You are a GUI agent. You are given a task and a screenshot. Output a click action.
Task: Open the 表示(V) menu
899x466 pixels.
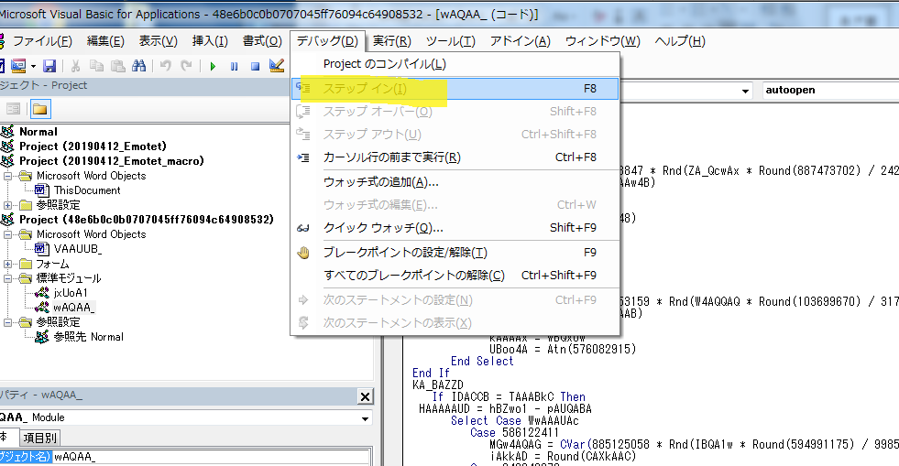[x=159, y=41]
